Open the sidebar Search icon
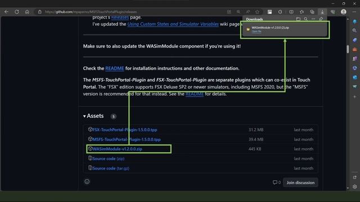This screenshot has height=202, width=360. [x=355, y=31]
